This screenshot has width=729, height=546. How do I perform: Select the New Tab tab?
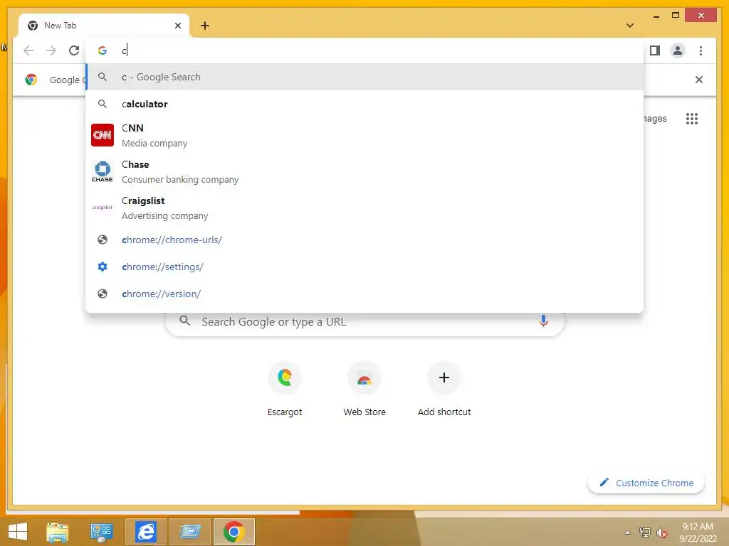104,26
